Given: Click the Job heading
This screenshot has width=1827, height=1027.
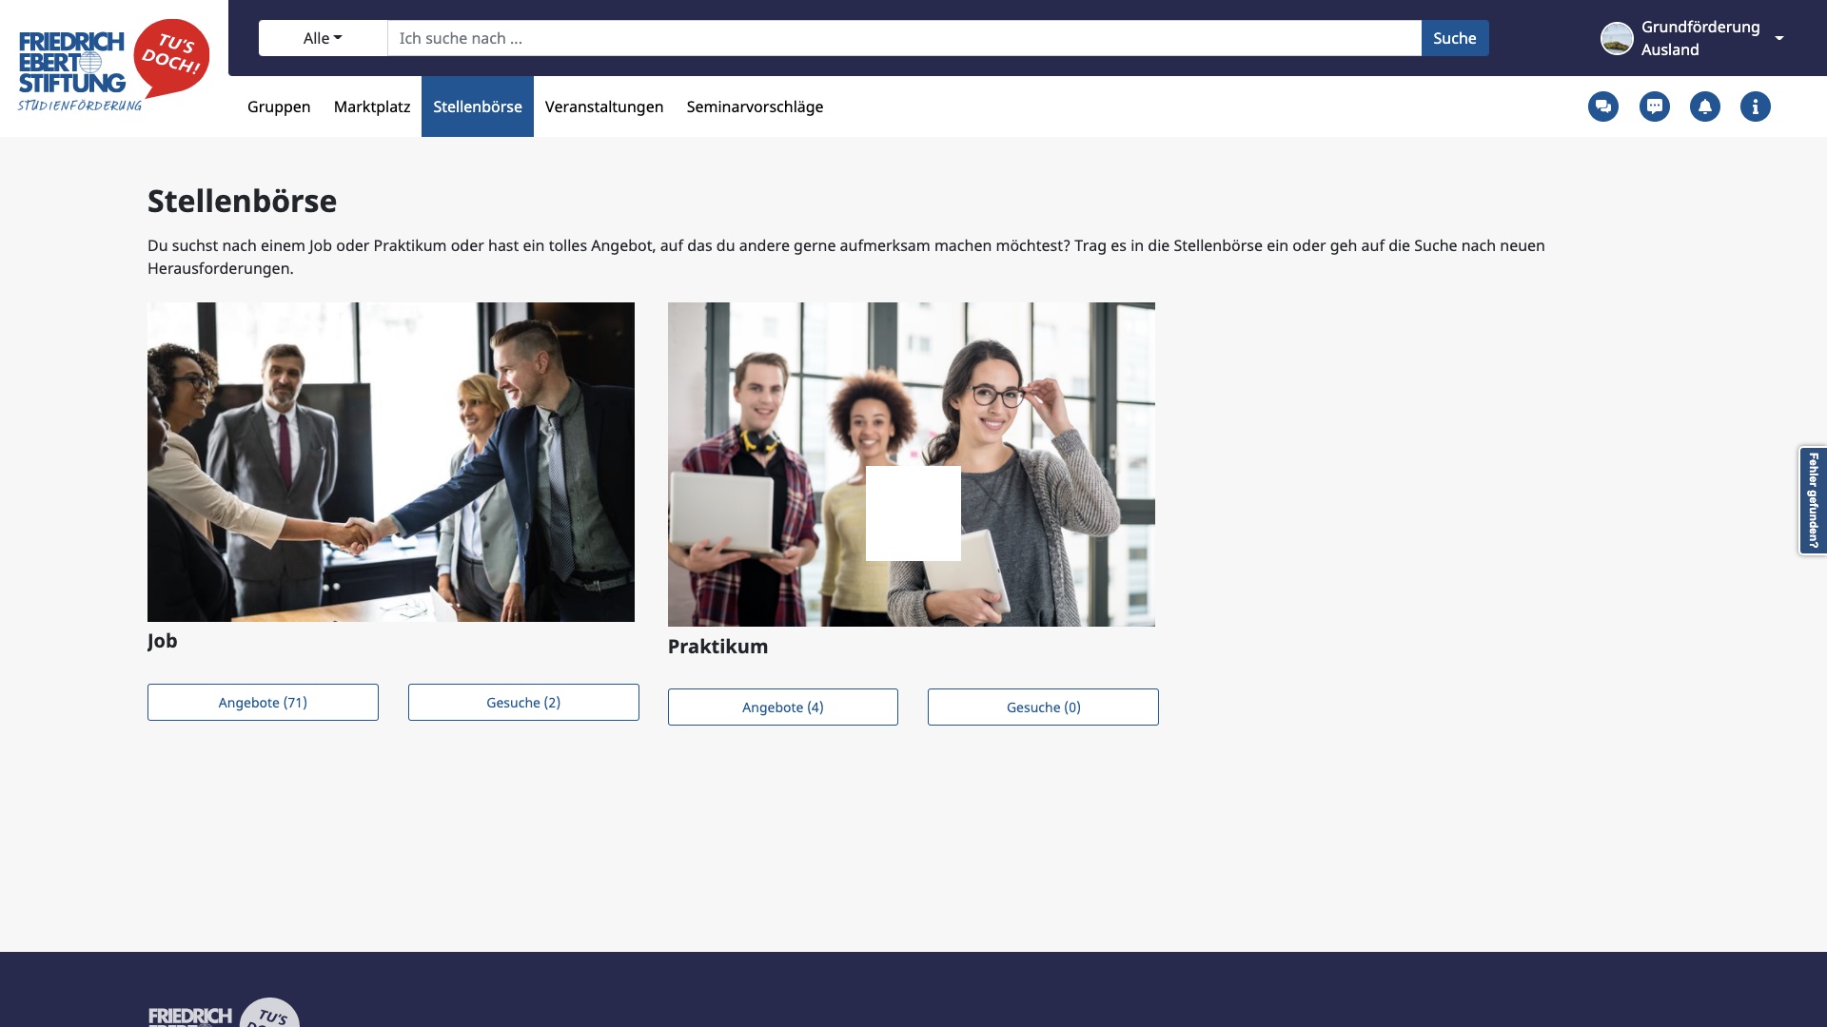Looking at the screenshot, I should point(163,641).
